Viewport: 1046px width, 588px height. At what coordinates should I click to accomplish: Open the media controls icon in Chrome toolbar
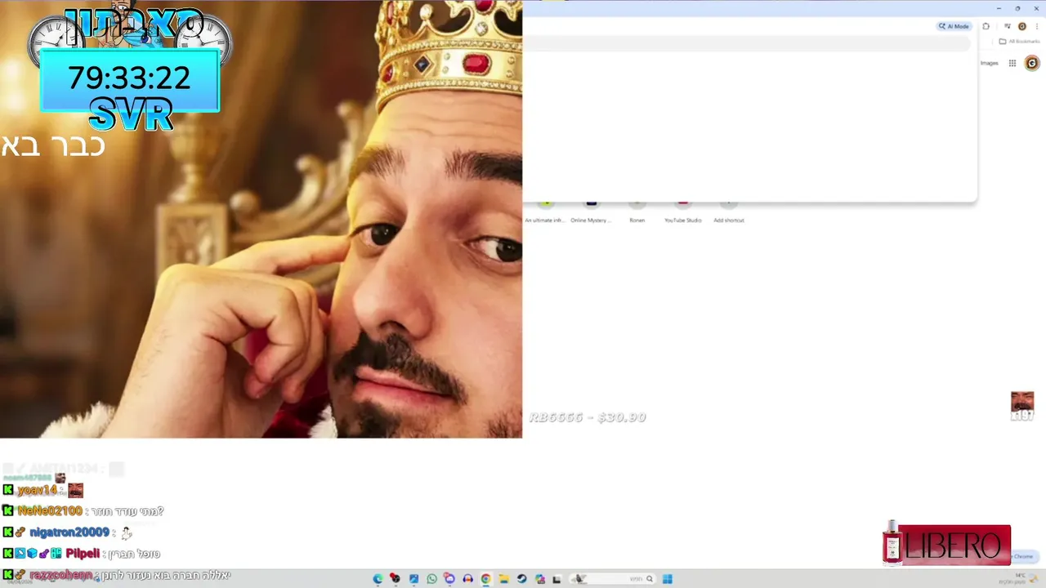[x=1008, y=26]
